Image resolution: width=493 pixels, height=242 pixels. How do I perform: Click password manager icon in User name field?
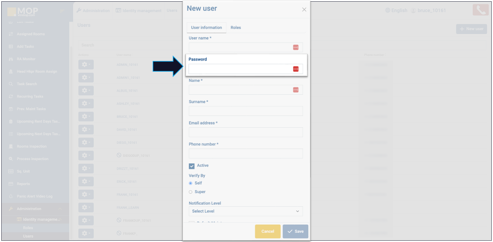295,47
